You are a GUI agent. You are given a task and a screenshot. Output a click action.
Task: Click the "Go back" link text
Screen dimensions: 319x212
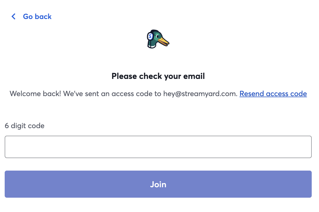coord(37,17)
